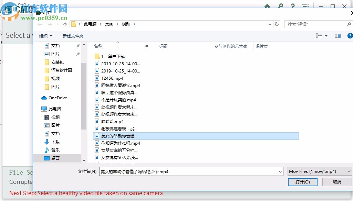This screenshot has width=353, height=201.
Task: Change view layout icon
Action: [x=319, y=36]
